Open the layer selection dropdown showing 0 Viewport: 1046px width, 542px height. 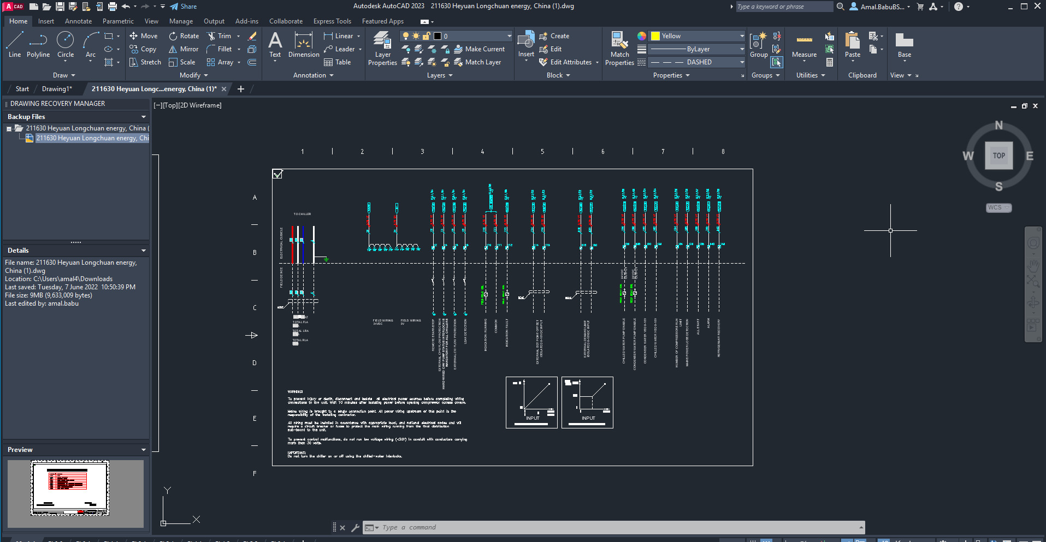tap(508, 35)
